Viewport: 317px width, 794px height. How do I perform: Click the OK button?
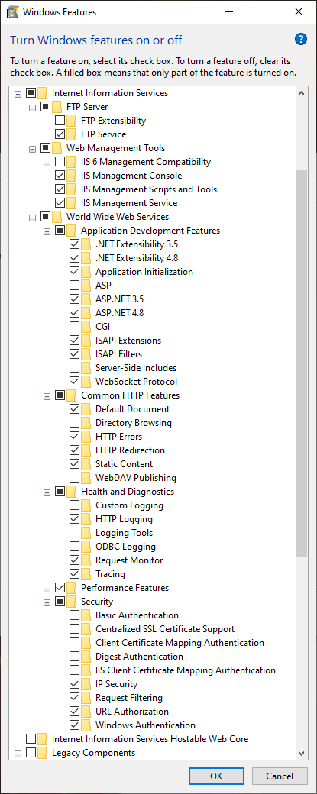[215, 776]
